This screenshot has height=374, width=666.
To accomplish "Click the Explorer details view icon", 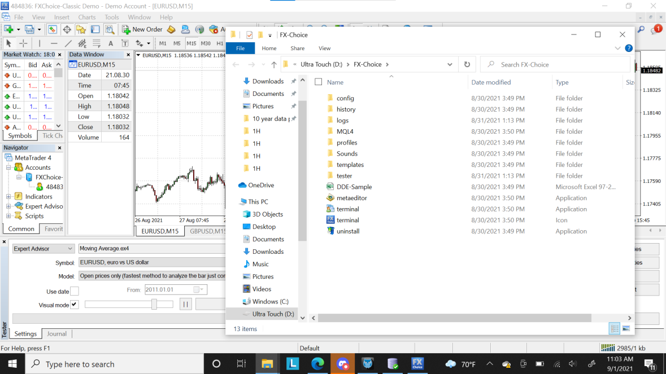I will [614, 328].
